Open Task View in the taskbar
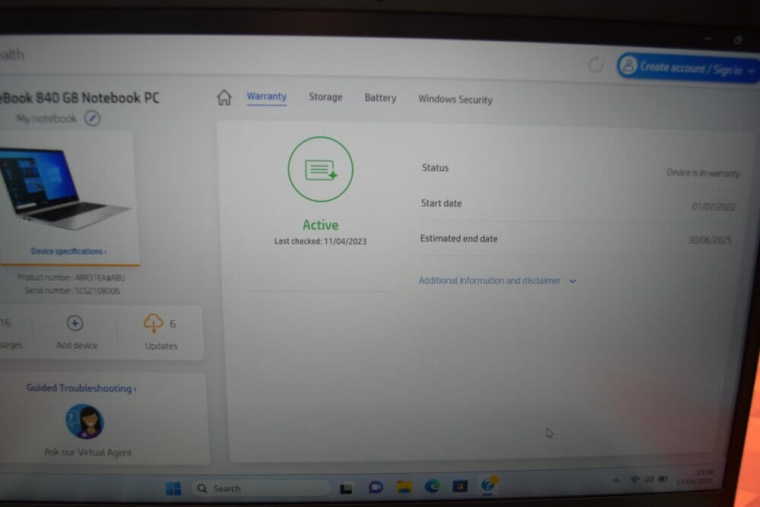Screen dimensions: 760x507 (x=346, y=488)
